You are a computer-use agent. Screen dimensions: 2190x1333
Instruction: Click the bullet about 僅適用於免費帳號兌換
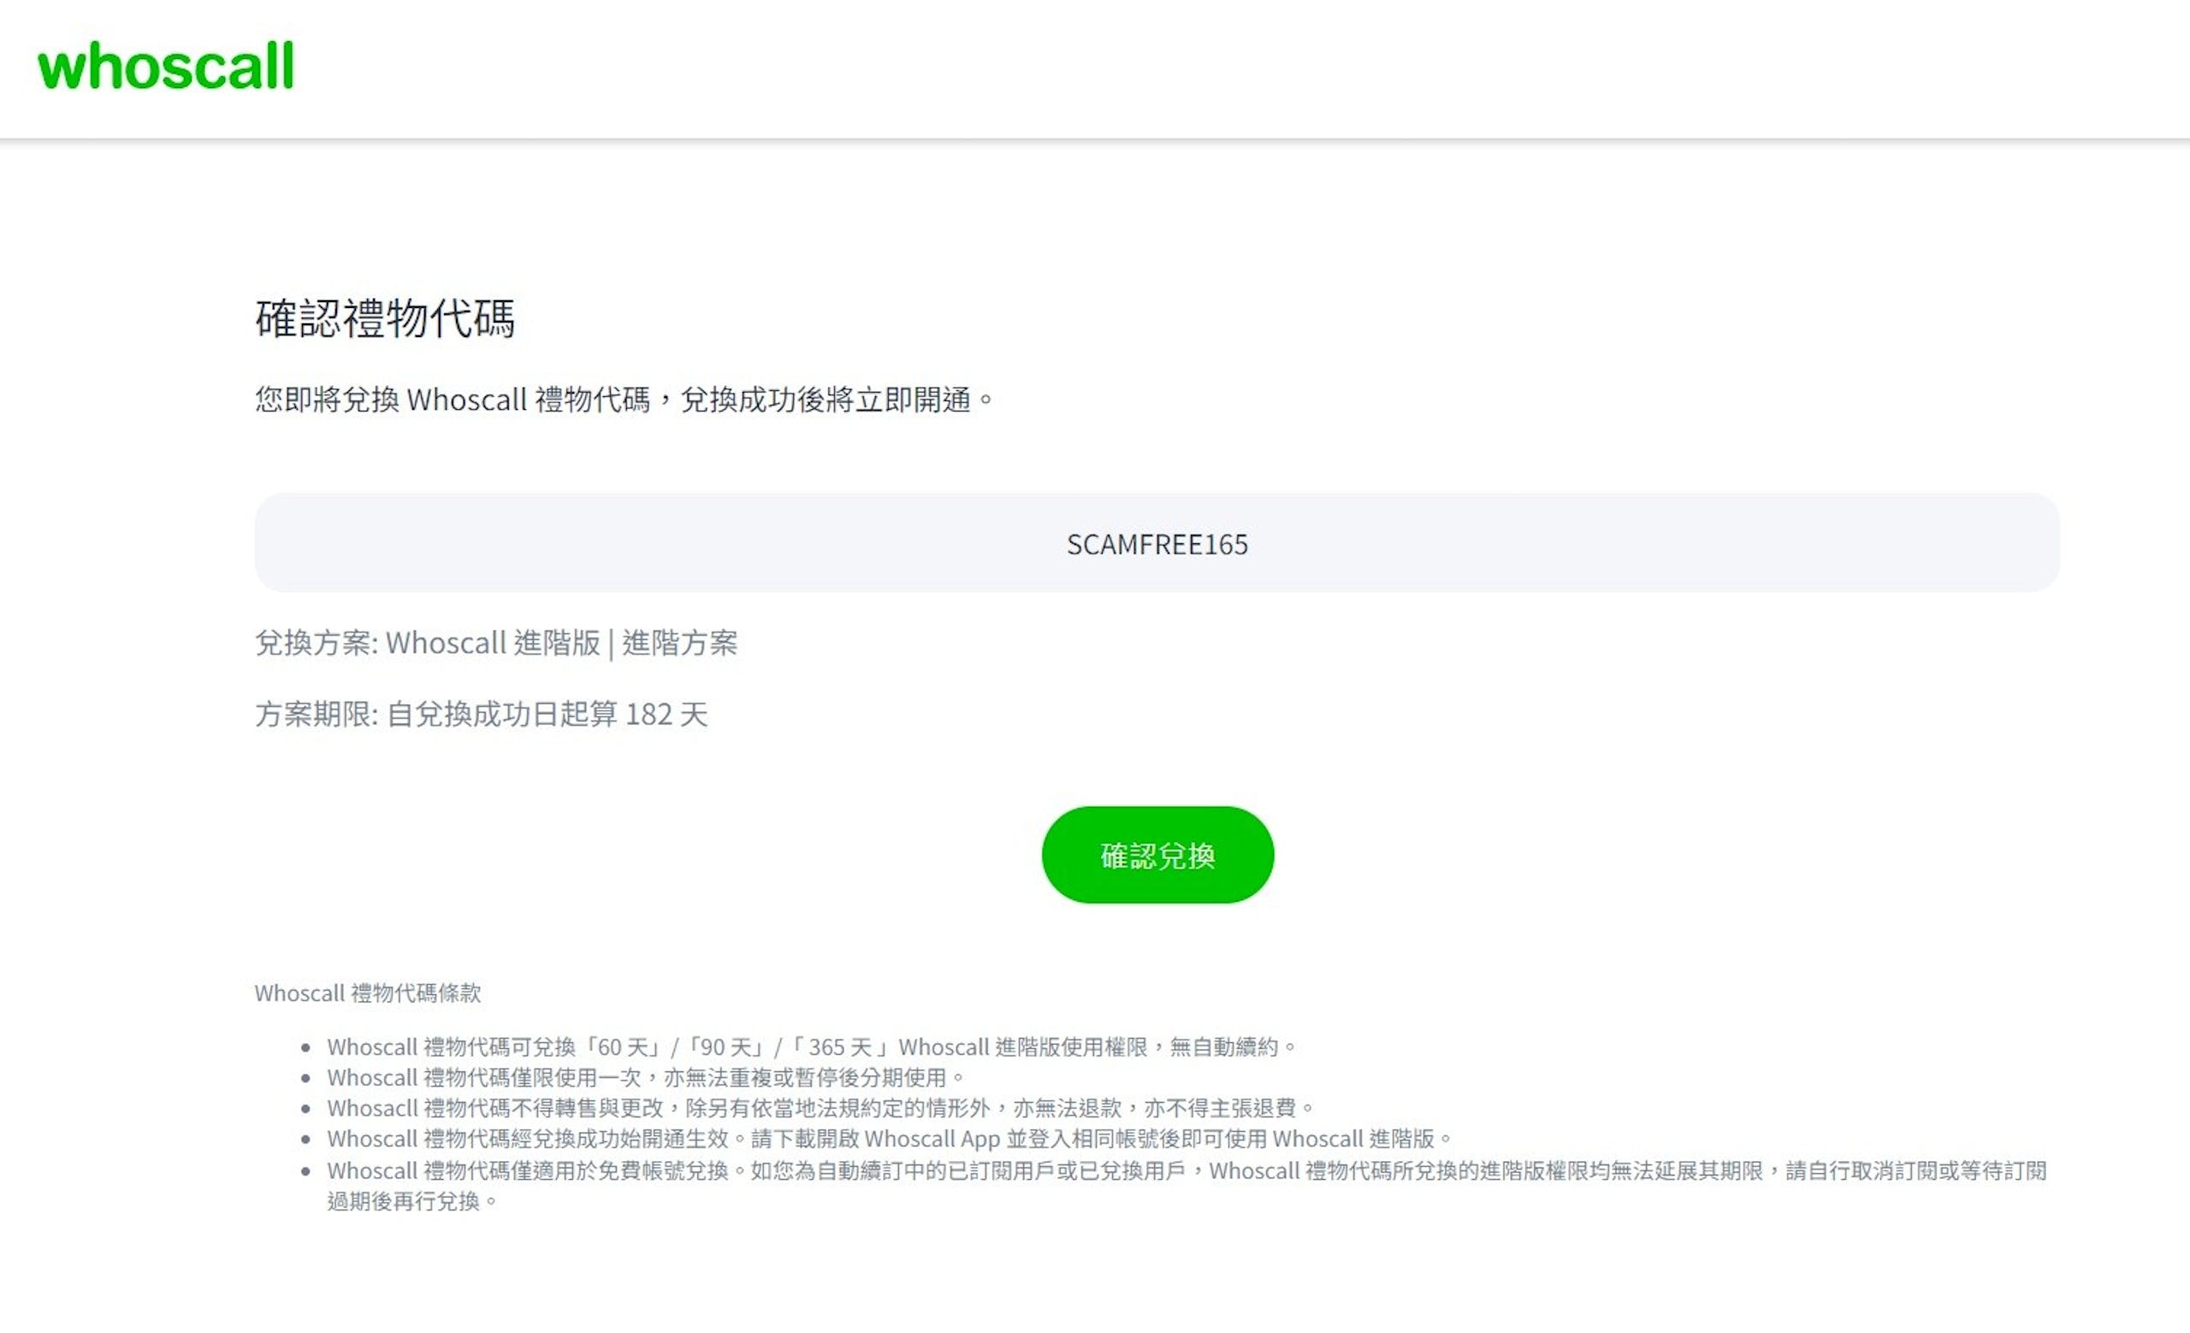click(1187, 1186)
